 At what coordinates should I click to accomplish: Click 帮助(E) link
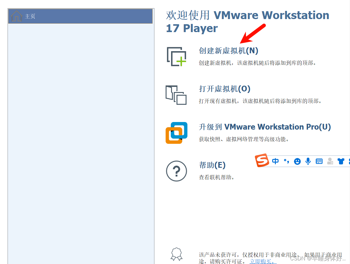pos(212,165)
